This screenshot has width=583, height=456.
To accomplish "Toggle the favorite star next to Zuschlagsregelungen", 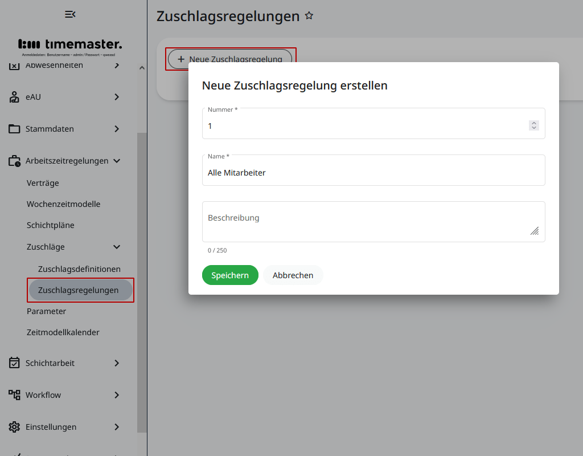I will 309,16.
